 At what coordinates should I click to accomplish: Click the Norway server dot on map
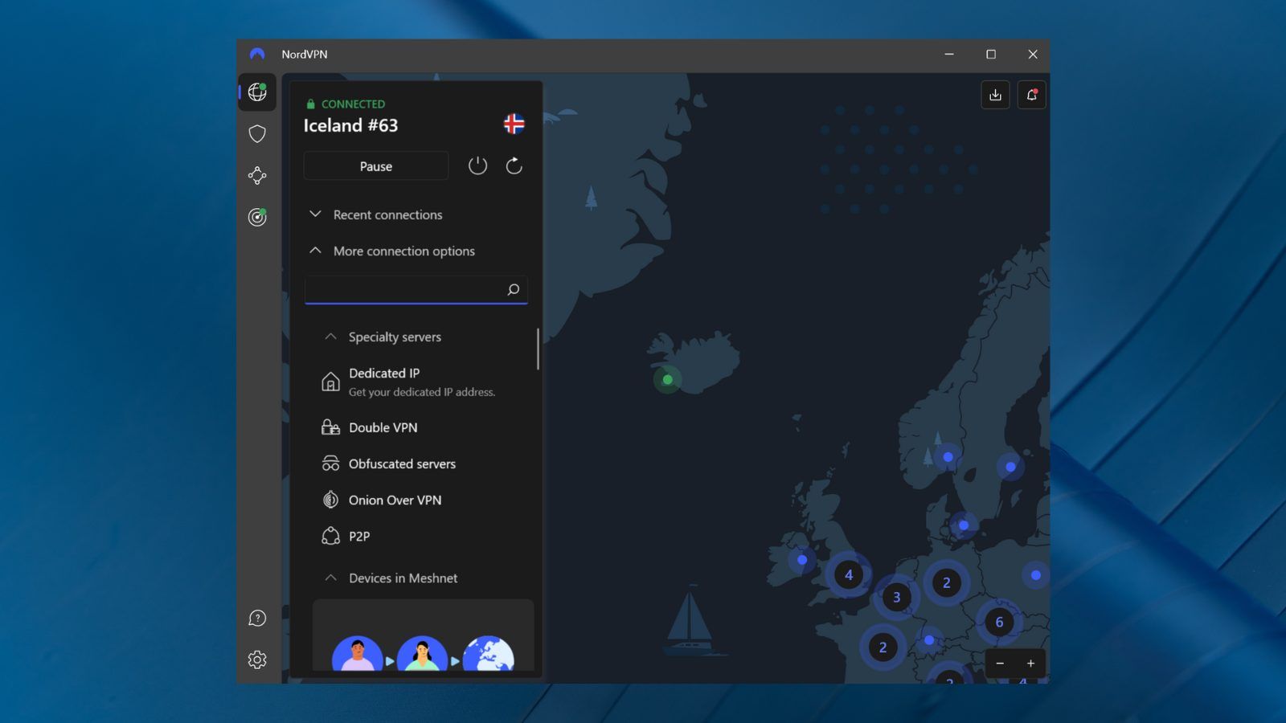948,457
